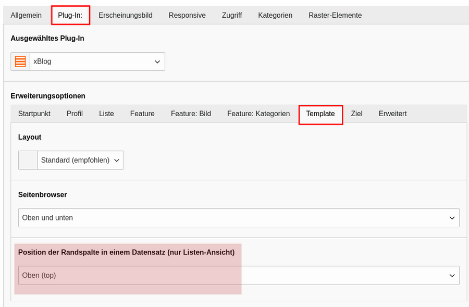Open the Startpunkt extension options tab
469x307 pixels.
coord(34,114)
